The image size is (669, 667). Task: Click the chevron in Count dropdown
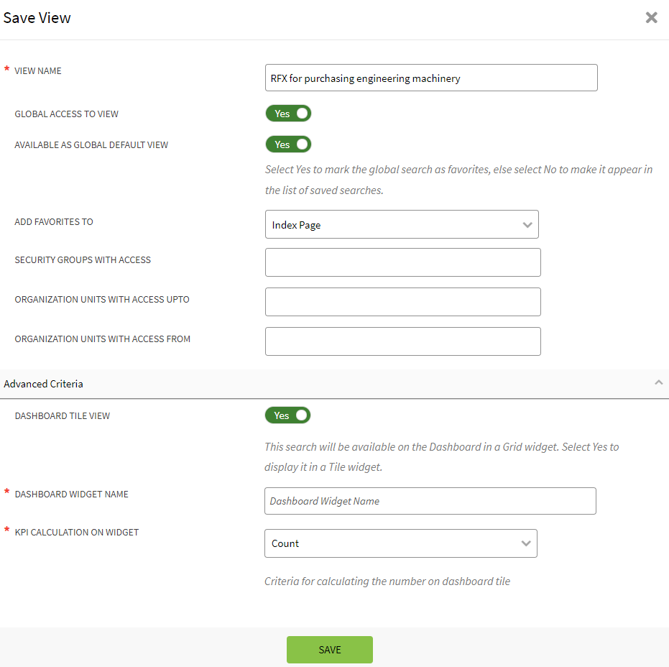(x=525, y=543)
